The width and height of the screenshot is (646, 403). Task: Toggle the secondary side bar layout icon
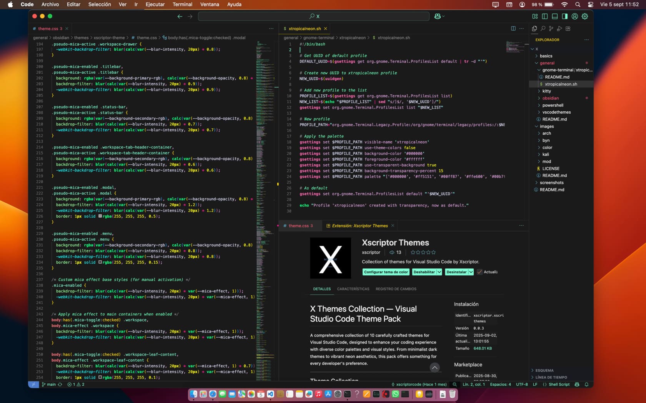(565, 16)
